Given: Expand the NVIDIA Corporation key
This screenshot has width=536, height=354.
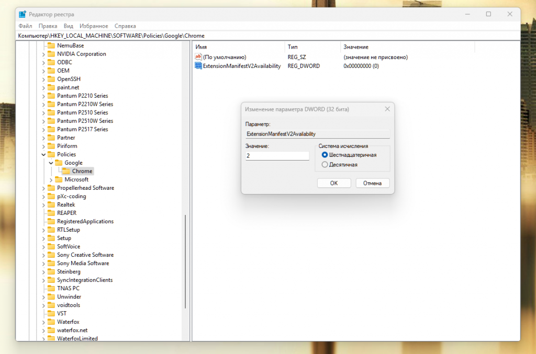Looking at the screenshot, I should pyautogui.click(x=43, y=54).
